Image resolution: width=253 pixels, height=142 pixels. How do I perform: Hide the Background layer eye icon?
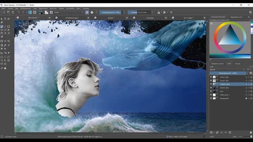[x=211, y=98]
